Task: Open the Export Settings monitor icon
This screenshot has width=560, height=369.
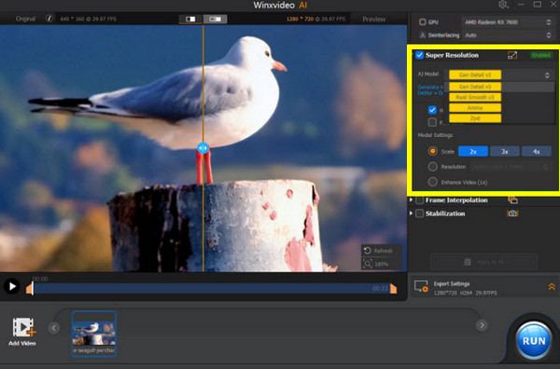Action: (x=421, y=286)
